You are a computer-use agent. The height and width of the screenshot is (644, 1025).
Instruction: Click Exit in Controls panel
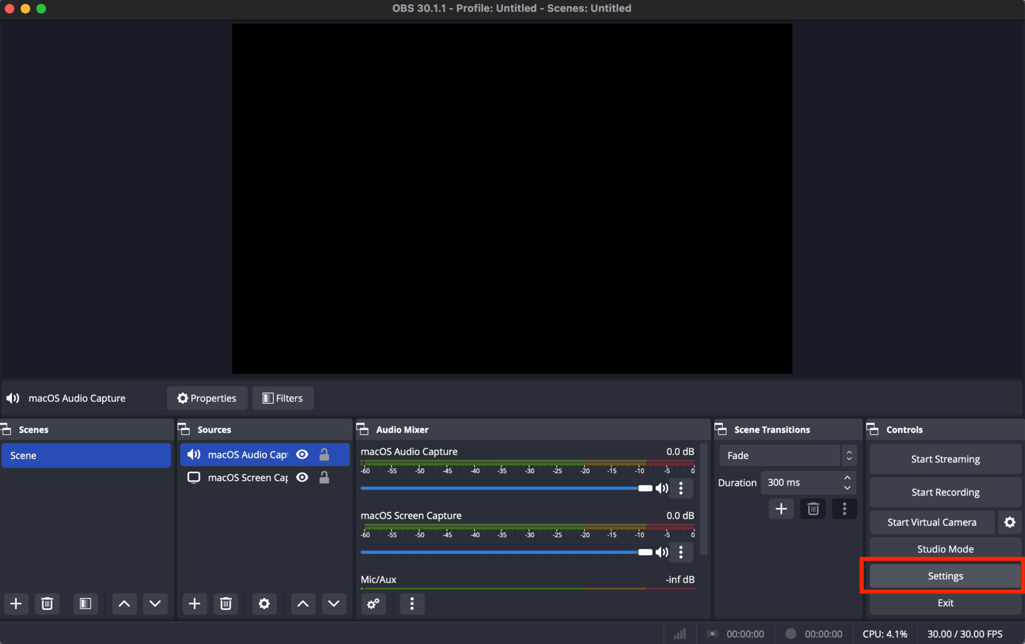click(x=945, y=603)
